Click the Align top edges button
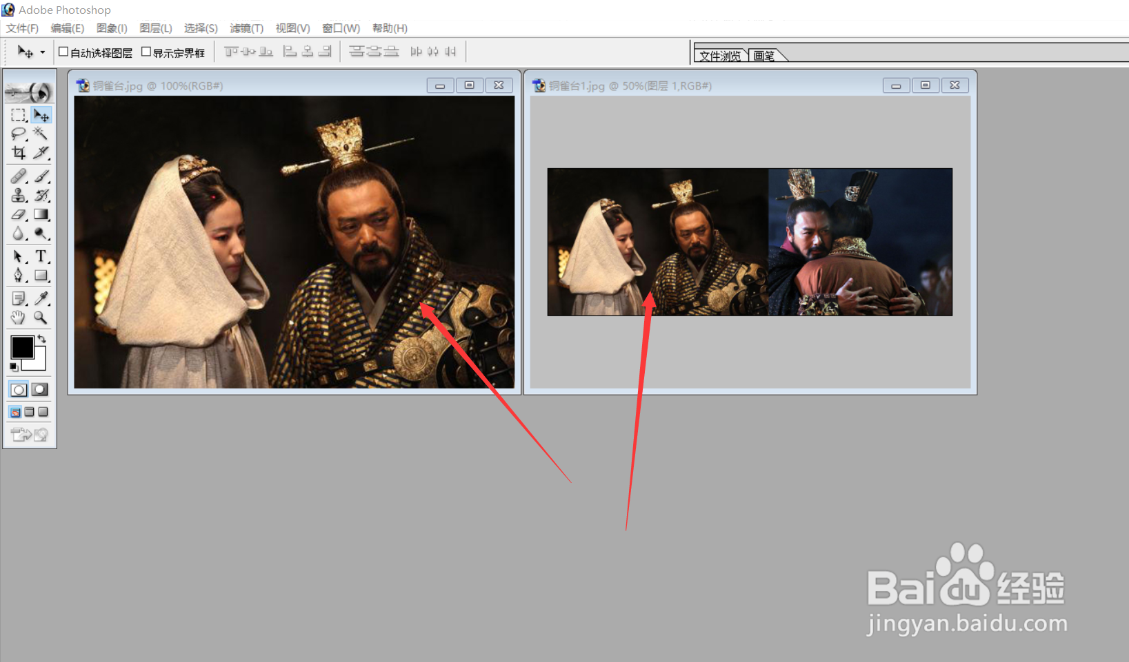This screenshot has width=1129, height=662. tap(232, 52)
